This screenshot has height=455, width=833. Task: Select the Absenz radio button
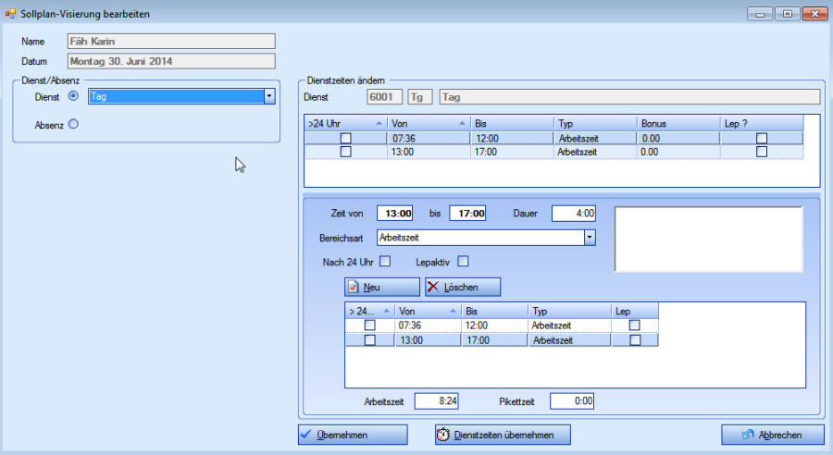point(73,125)
